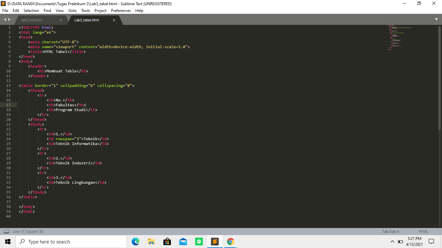Viewport: 442px width, 248px height.
Task: Click the forward navigation arrow in Sublime toolbar
Action: (x=8, y=19)
